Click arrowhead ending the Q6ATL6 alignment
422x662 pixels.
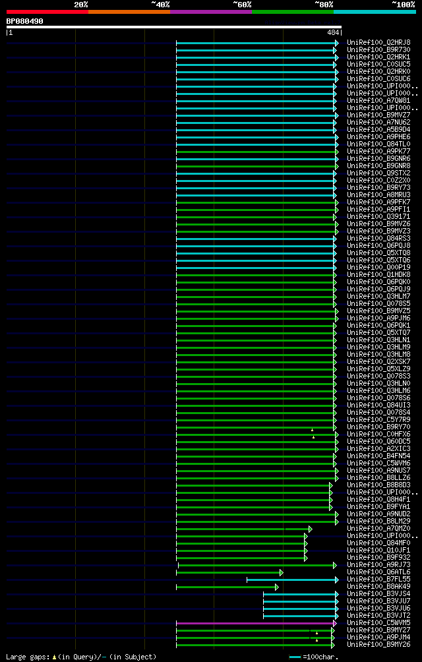point(281,572)
